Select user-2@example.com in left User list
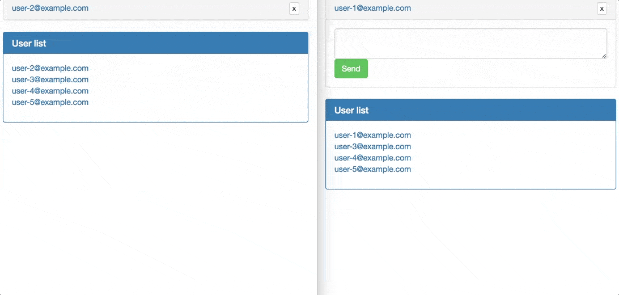619x295 pixels. click(x=50, y=68)
